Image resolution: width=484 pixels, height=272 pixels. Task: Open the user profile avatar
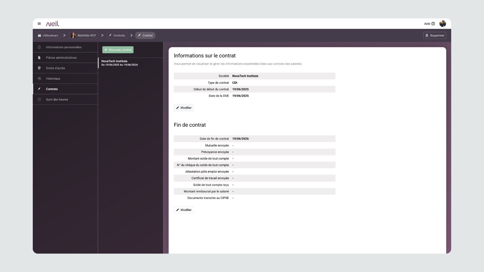click(x=442, y=24)
